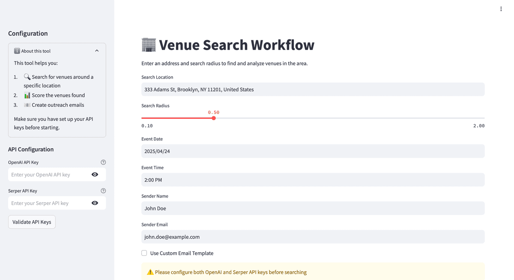Focus the Search Location address field
Viewport: 514px width, 280px height.
[x=313, y=89]
